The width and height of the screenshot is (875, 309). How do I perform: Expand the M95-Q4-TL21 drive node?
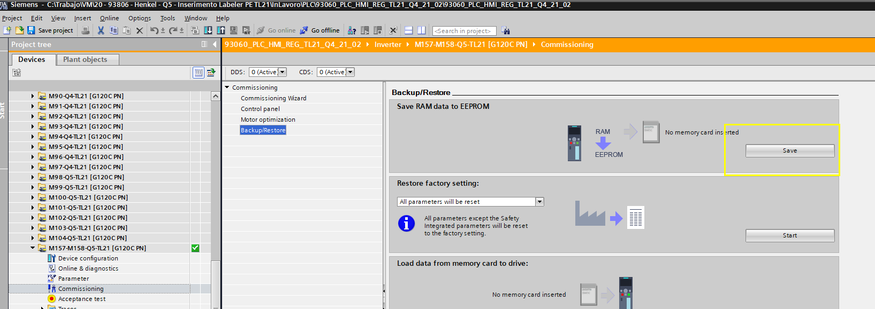click(x=32, y=147)
